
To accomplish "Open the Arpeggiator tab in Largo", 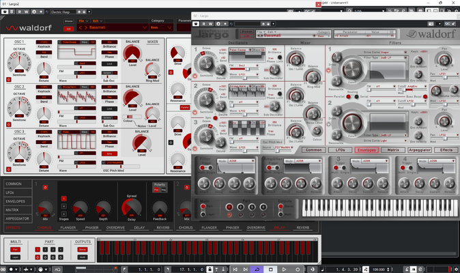I will coord(420,150).
